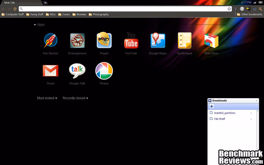The width and height of the screenshot is (264, 165).
Task: Open the network signal indicator
Action: point(255,3)
